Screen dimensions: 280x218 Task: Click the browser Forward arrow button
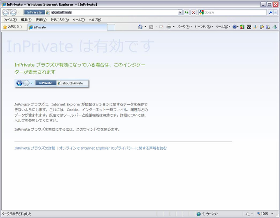click(x=13, y=12)
